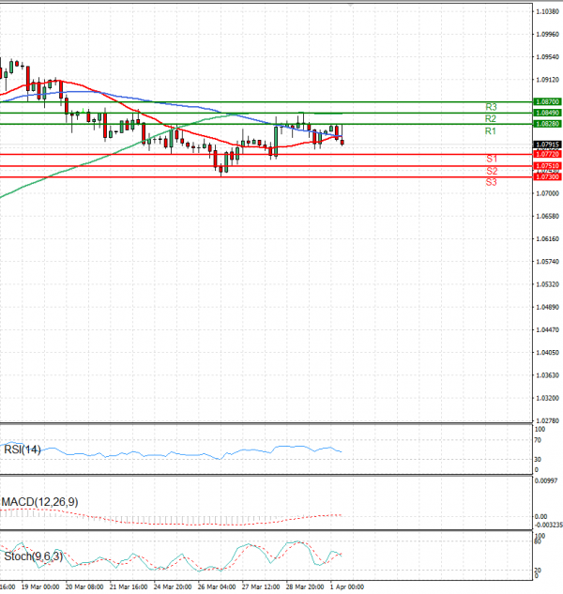
Task: Click the 1.05320 price axis value
Action: pos(548,284)
